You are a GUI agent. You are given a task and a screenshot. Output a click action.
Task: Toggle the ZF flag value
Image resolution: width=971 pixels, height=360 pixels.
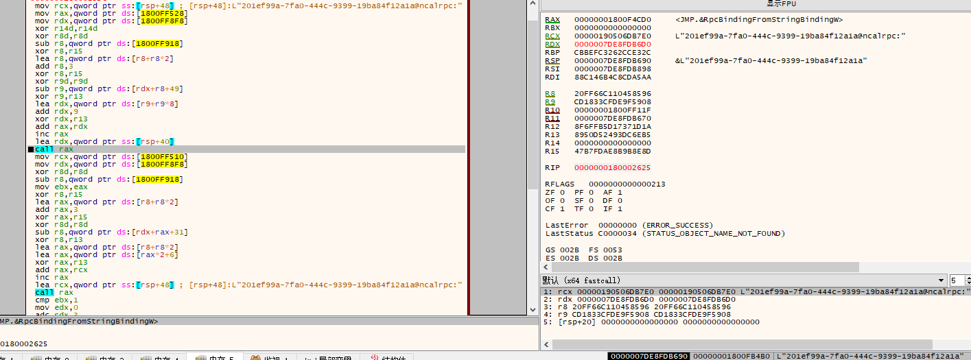tap(563, 192)
